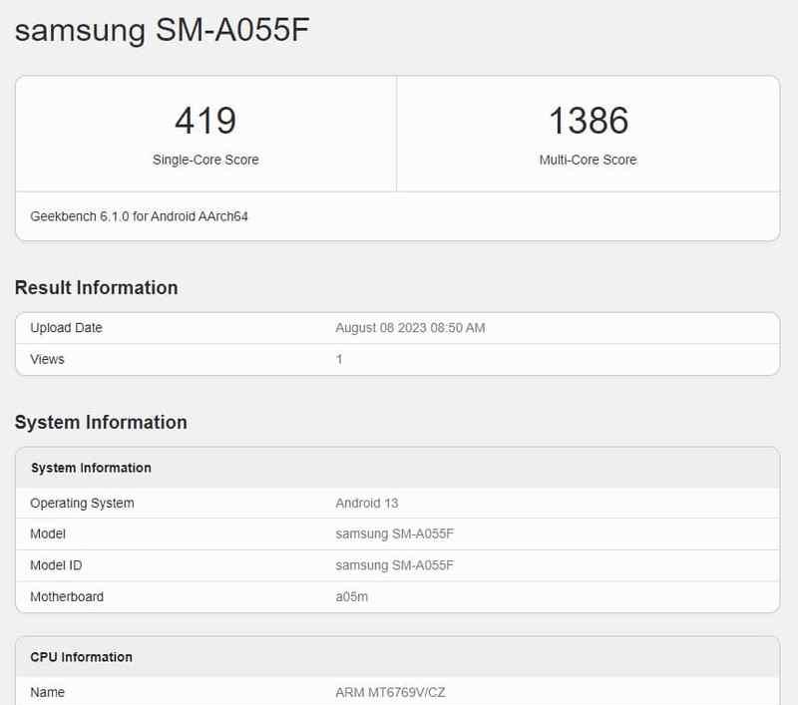Click the Single-Core Score label
The width and height of the screenshot is (798, 705).
click(x=205, y=160)
